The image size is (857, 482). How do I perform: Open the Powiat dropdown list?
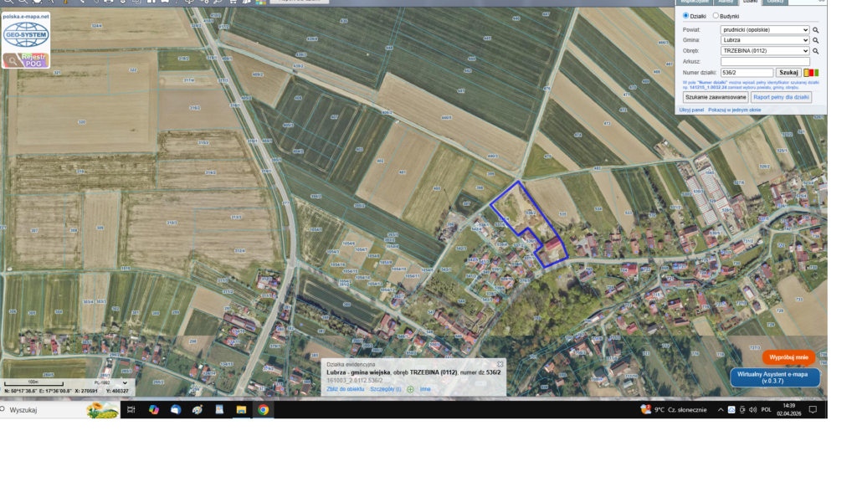(765, 29)
